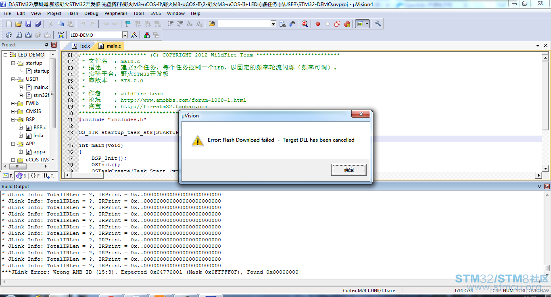
Task: Click the Save All toolbar icon
Action: 38,24
